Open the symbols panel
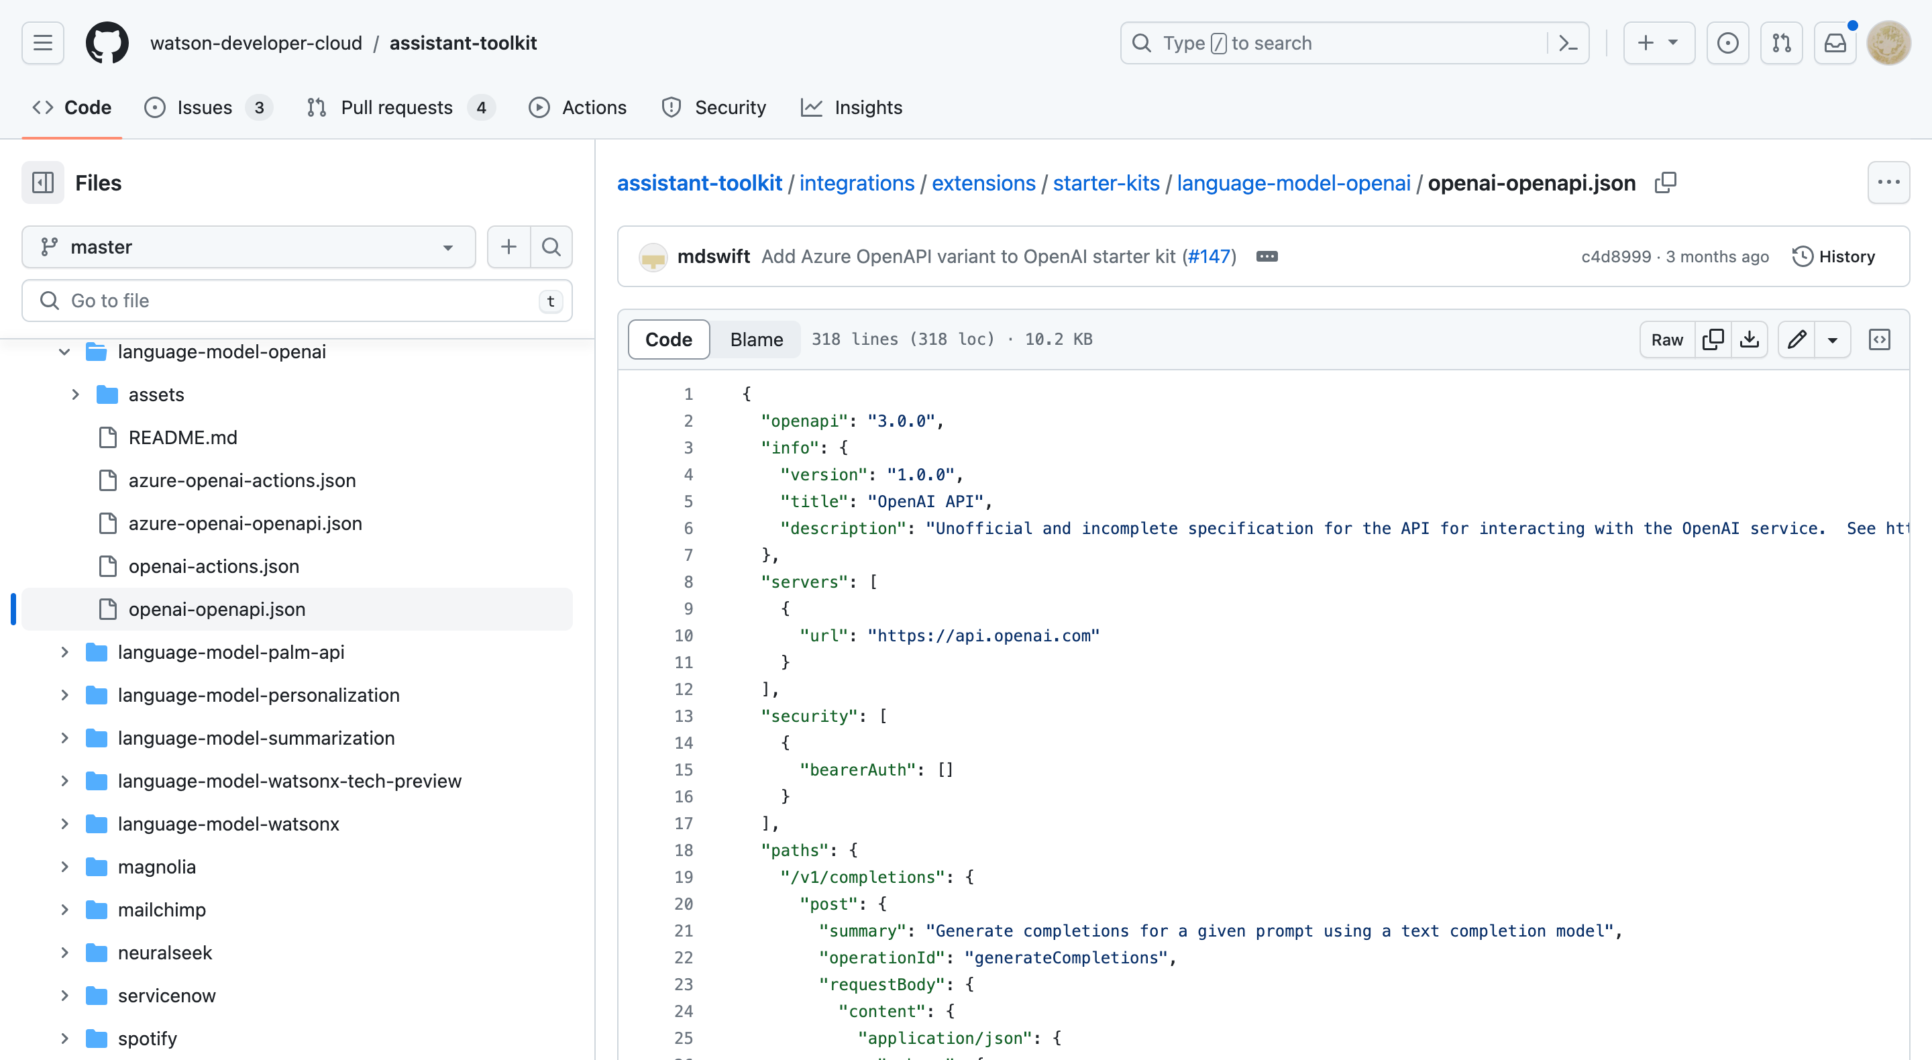The width and height of the screenshot is (1932, 1060). point(1879,339)
